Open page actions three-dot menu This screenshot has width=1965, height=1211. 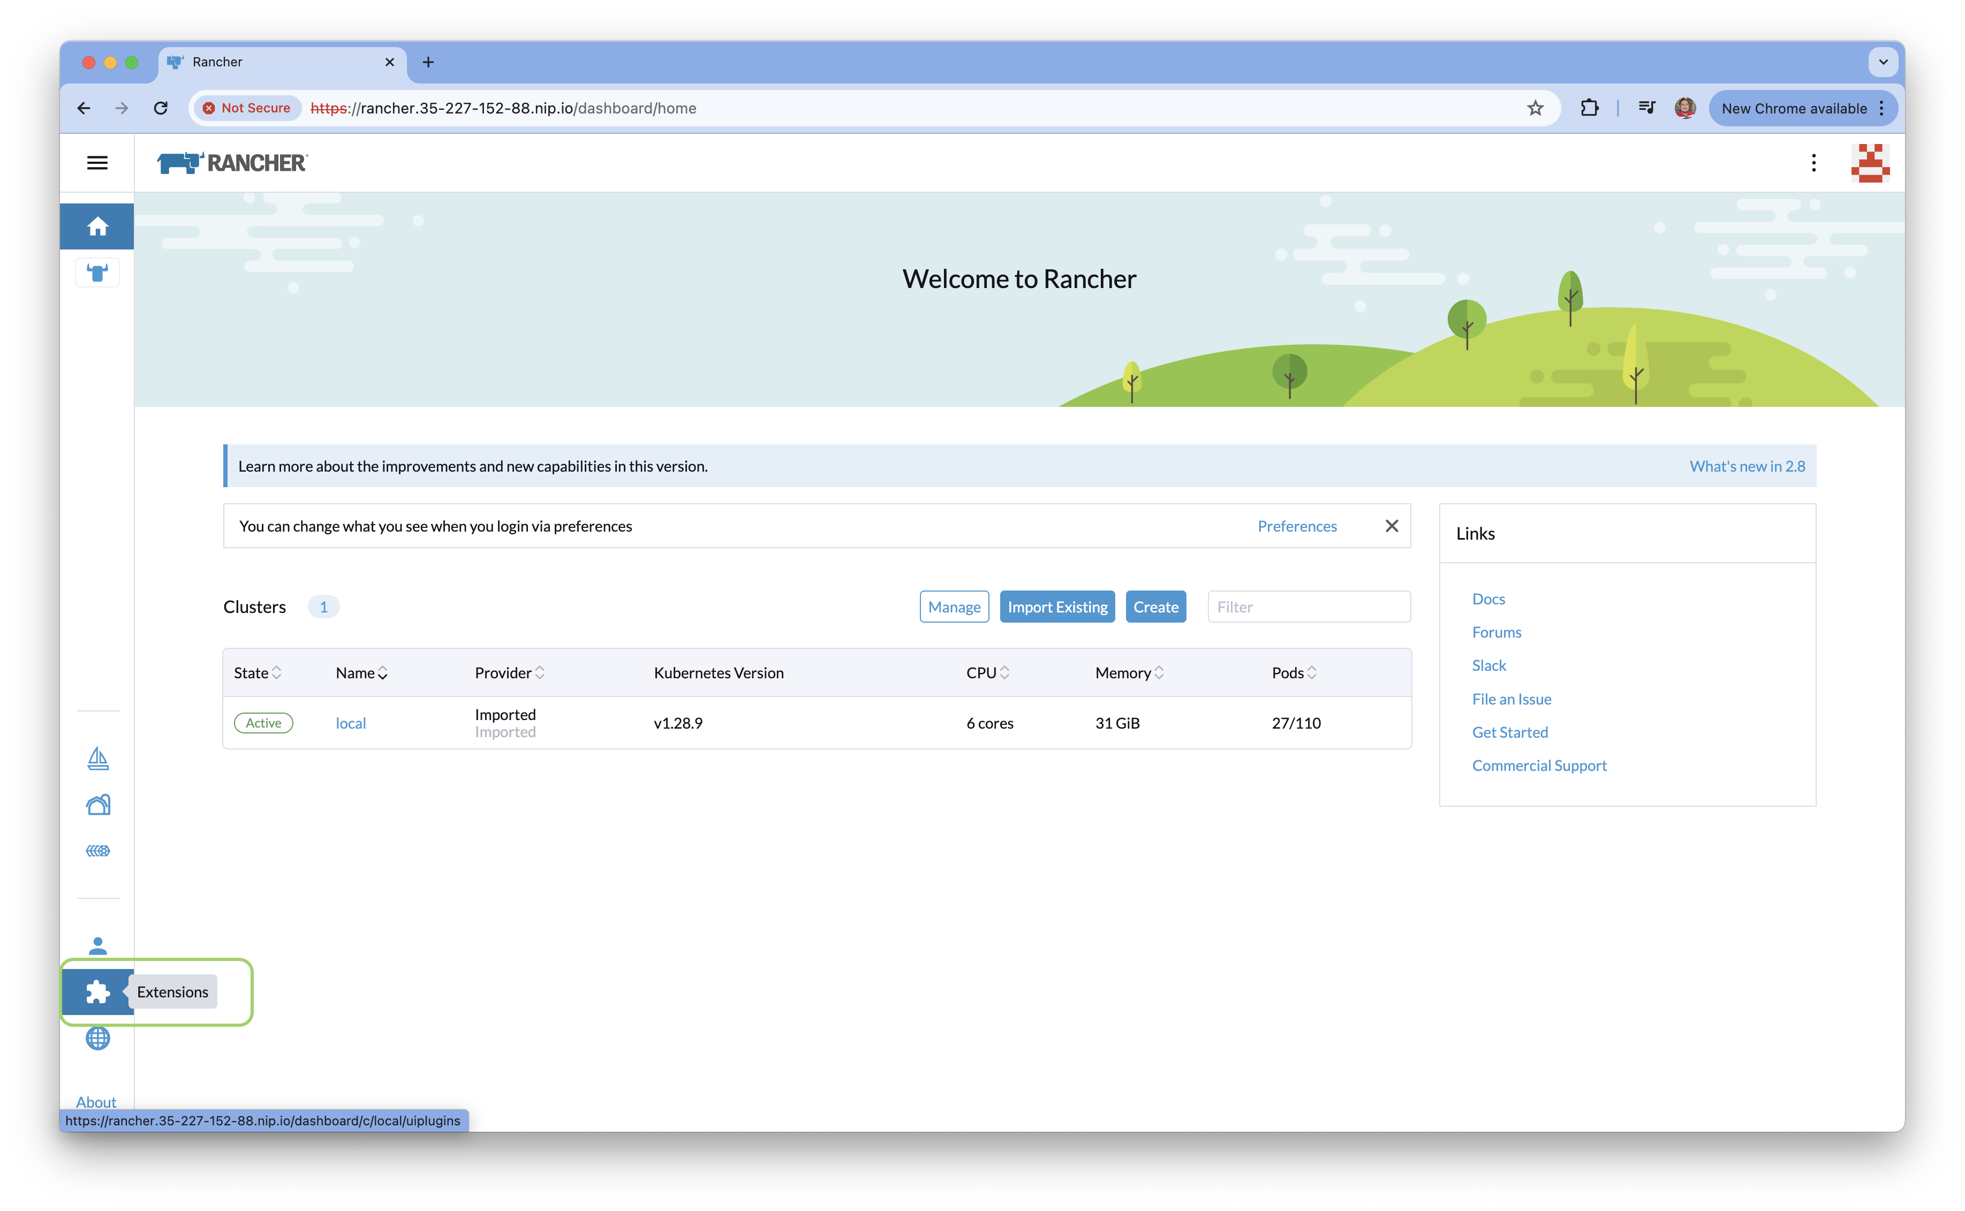click(x=1813, y=163)
